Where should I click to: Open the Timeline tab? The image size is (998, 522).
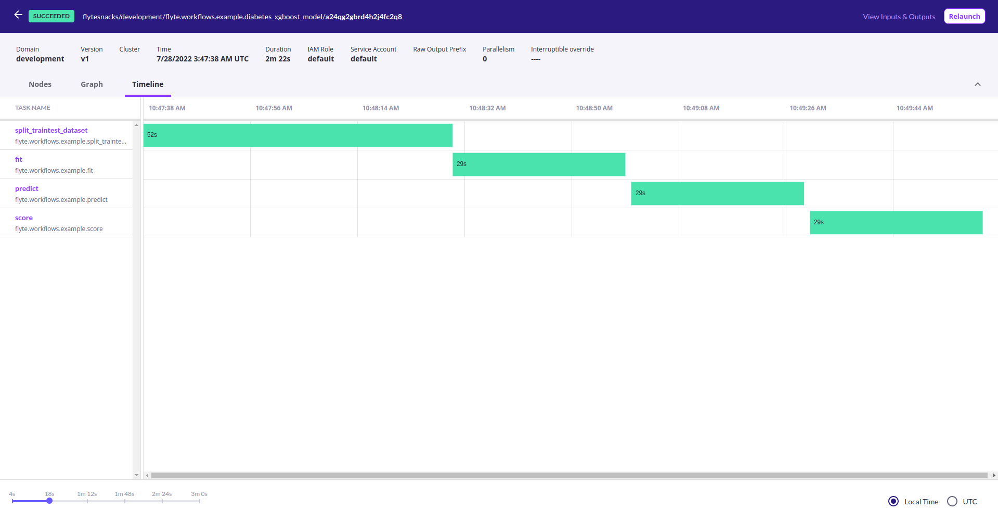point(148,84)
